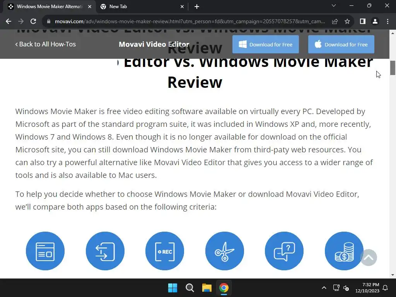Click the import/export arrows criteria icon
Viewport: 396px width, 297px height.
tap(105, 251)
